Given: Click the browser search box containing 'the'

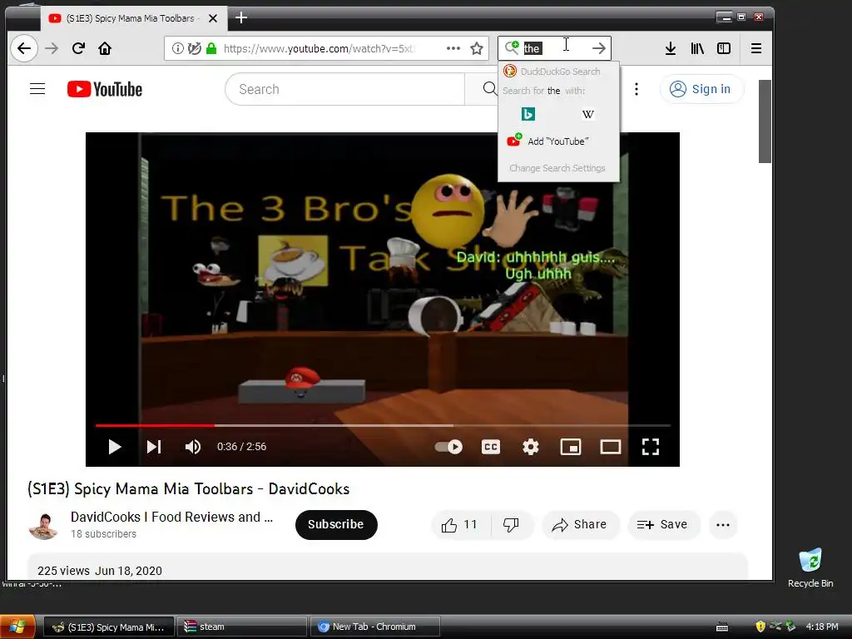Looking at the screenshot, I should click(x=554, y=48).
